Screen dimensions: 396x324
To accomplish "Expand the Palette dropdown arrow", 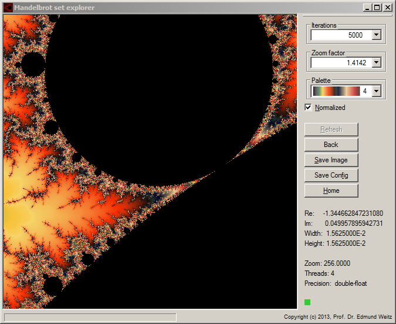I will tap(376, 91).
